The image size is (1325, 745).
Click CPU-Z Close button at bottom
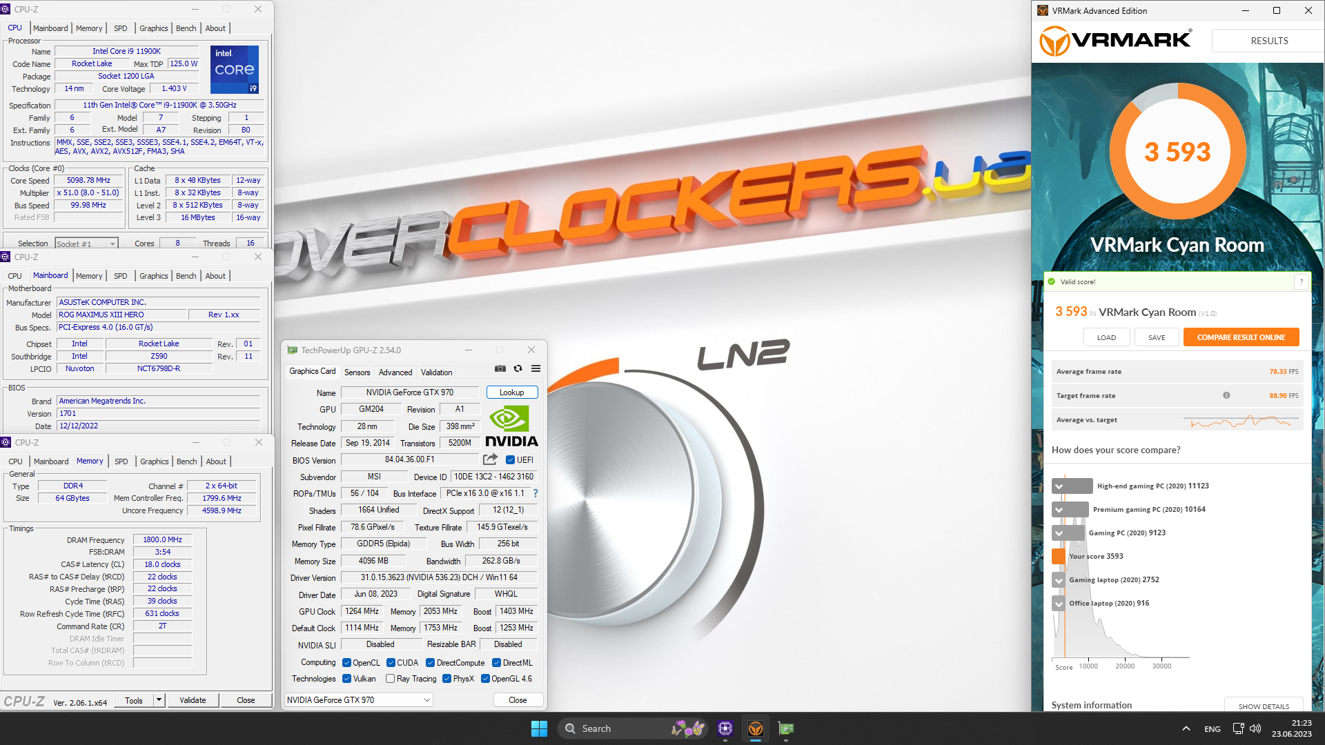(x=246, y=700)
